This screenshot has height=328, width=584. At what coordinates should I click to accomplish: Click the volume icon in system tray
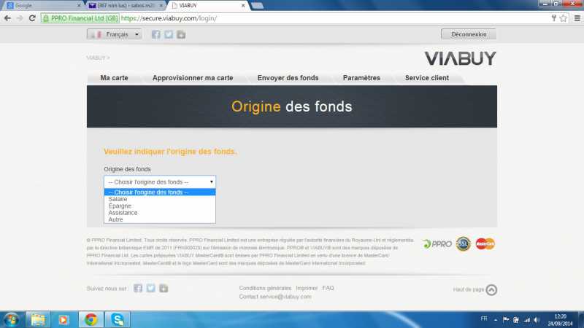coord(537,320)
